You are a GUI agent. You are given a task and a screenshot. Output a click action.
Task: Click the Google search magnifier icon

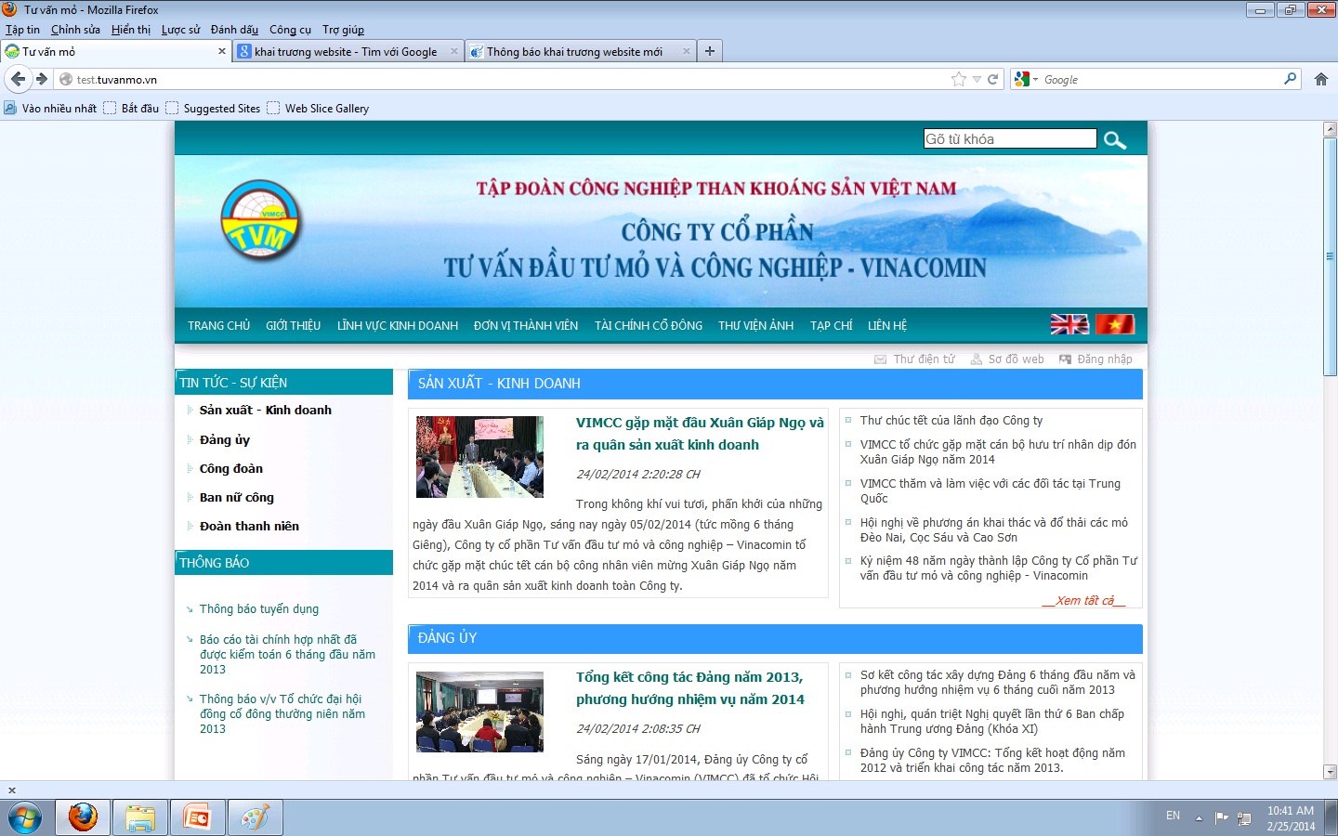[1290, 79]
